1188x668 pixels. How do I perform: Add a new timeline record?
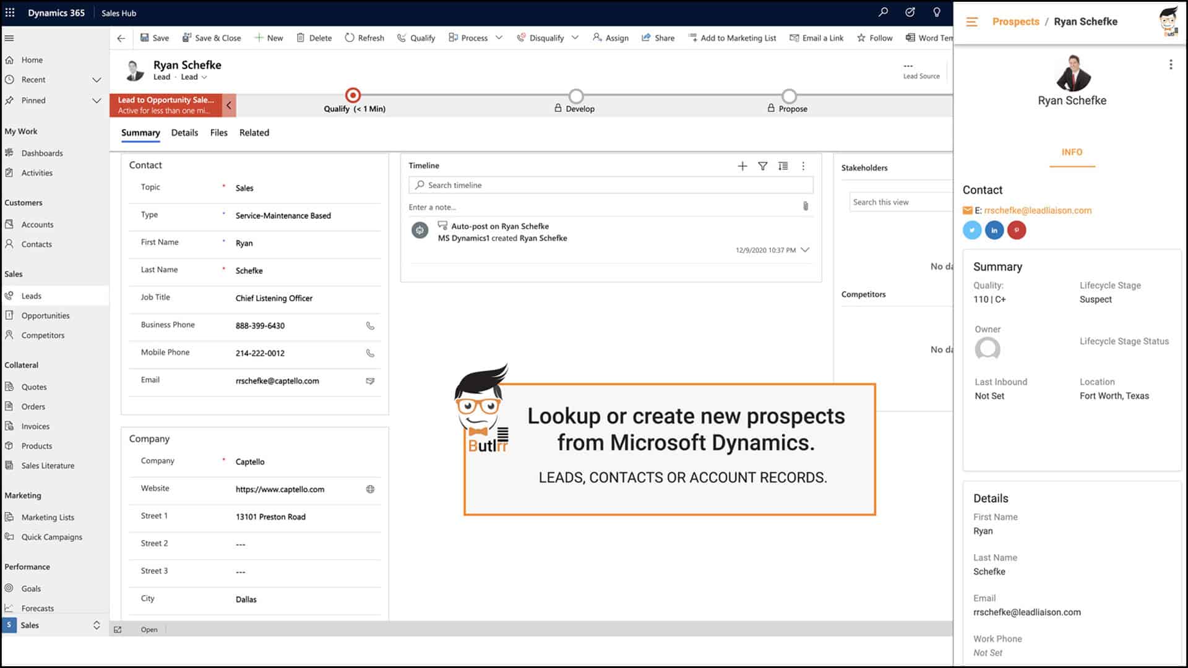(742, 166)
